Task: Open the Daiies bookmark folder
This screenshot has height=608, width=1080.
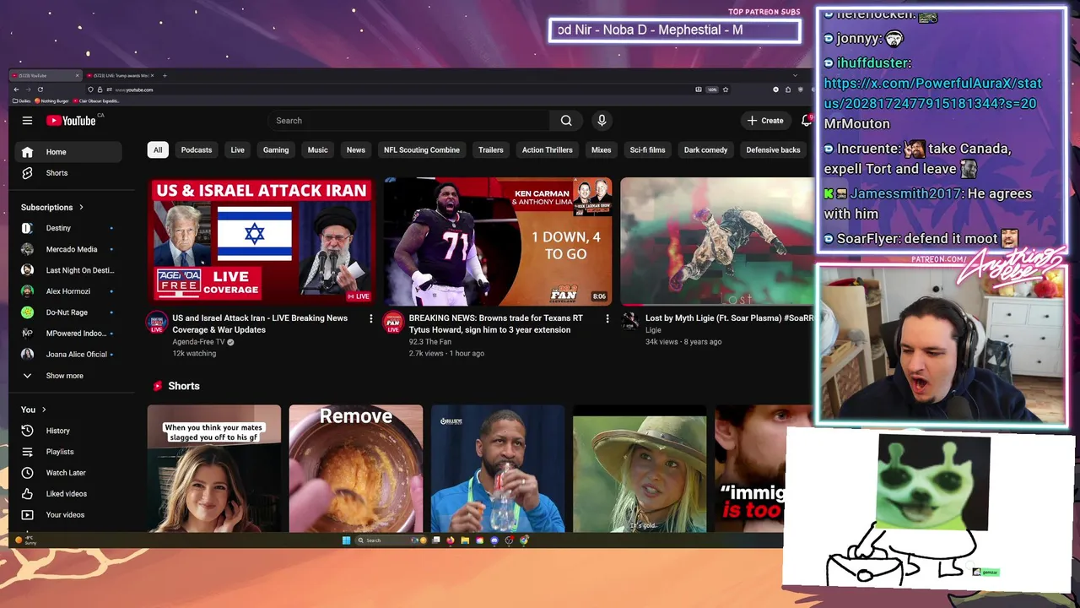Action: pyautogui.click(x=21, y=100)
